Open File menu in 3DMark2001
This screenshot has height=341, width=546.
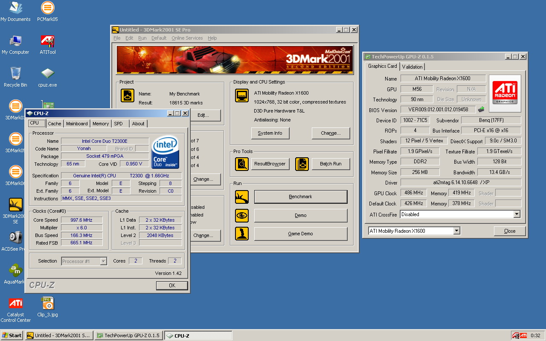tap(117, 38)
